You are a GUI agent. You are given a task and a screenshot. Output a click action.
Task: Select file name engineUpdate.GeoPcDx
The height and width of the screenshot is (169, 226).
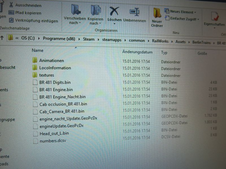point(62,126)
